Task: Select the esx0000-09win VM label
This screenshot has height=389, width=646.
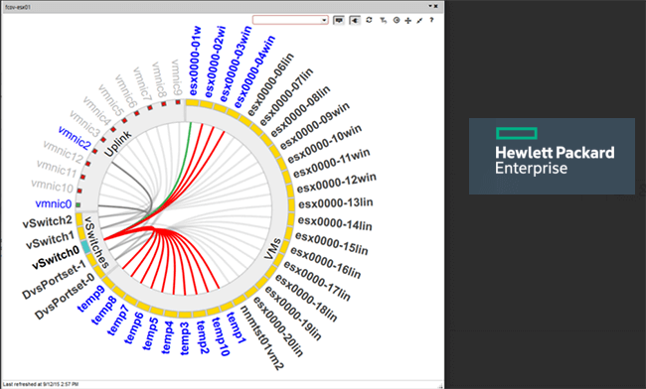Action: (x=315, y=126)
